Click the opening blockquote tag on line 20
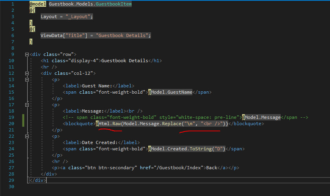This screenshot has width=330, height=196. (79, 124)
